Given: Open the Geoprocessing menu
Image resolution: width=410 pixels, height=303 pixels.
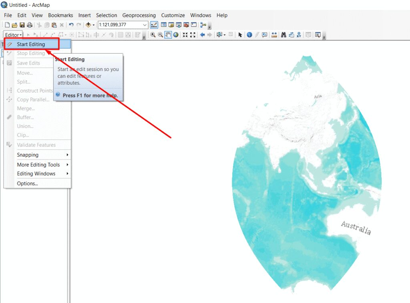Looking at the screenshot, I should click(x=139, y=15).
